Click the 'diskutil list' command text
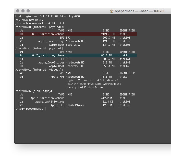Viewport: 171px width, 164px height. click(54, 23)
